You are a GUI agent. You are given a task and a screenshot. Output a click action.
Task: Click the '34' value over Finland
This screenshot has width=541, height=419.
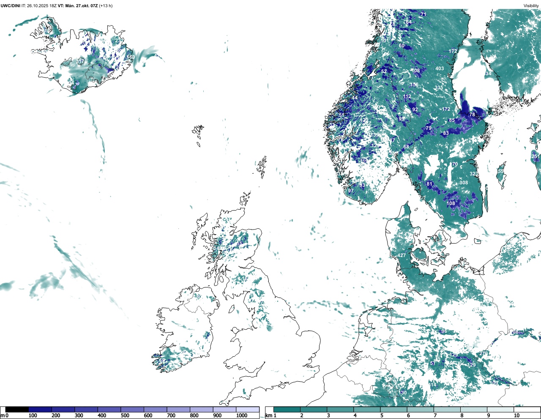point(488,74)
